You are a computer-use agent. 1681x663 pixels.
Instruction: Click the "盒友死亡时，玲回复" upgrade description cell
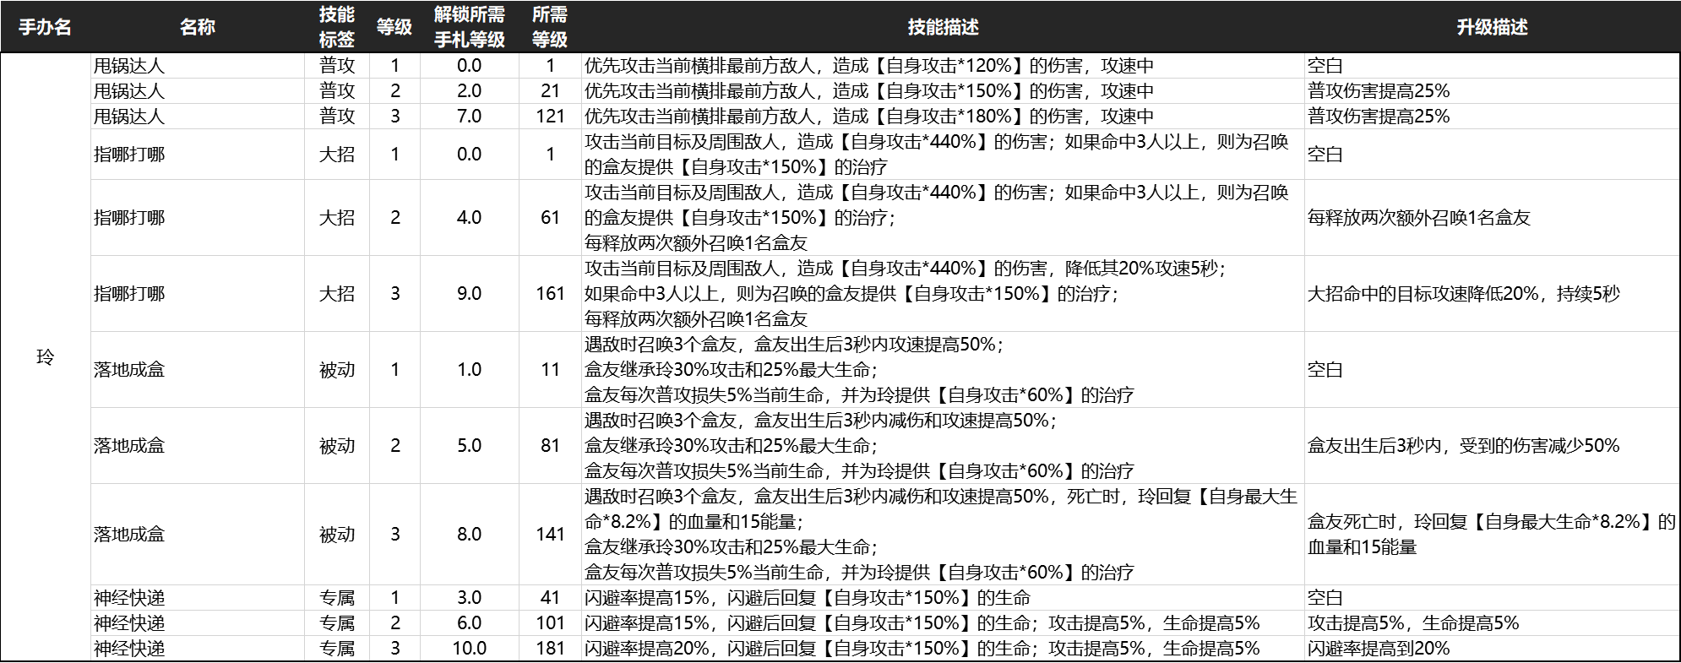[1491, 535]
